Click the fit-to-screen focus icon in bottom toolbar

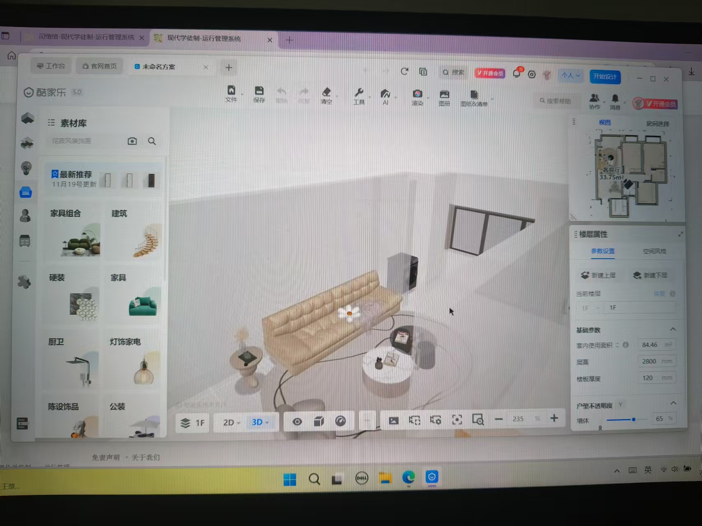(457, 419)
